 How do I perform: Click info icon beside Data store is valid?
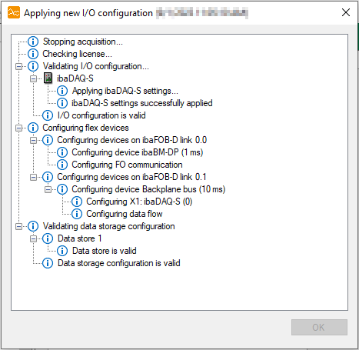pyautogui.click(x=62, y=251)
